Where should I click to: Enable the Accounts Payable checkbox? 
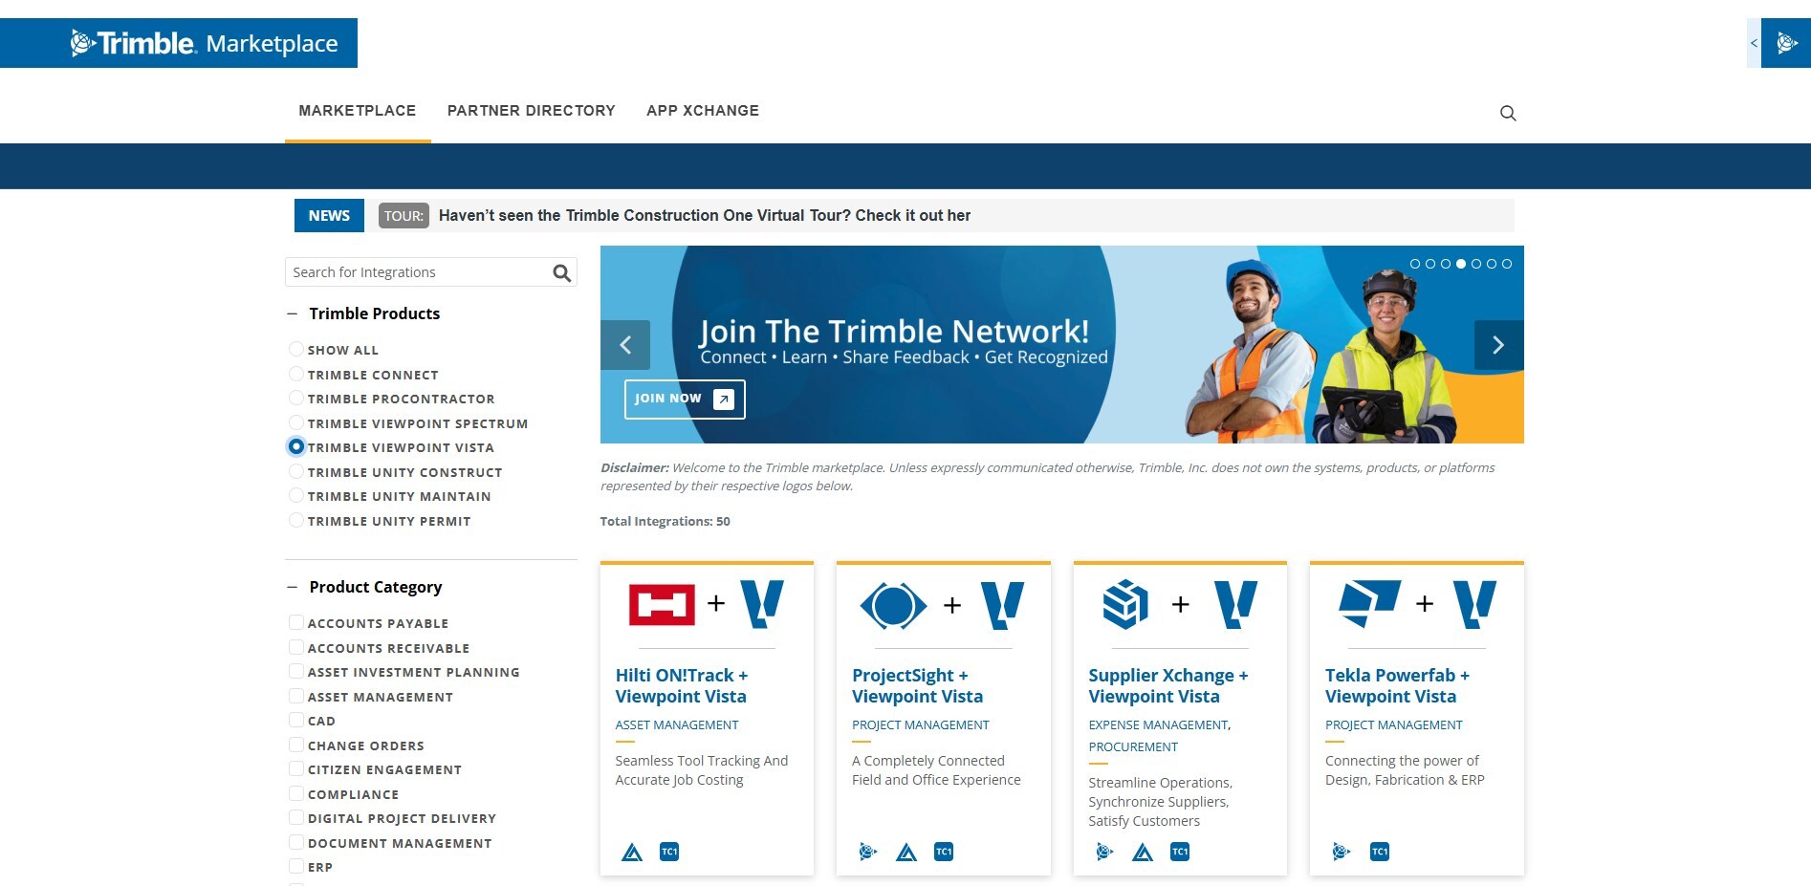tap(296, 621)
